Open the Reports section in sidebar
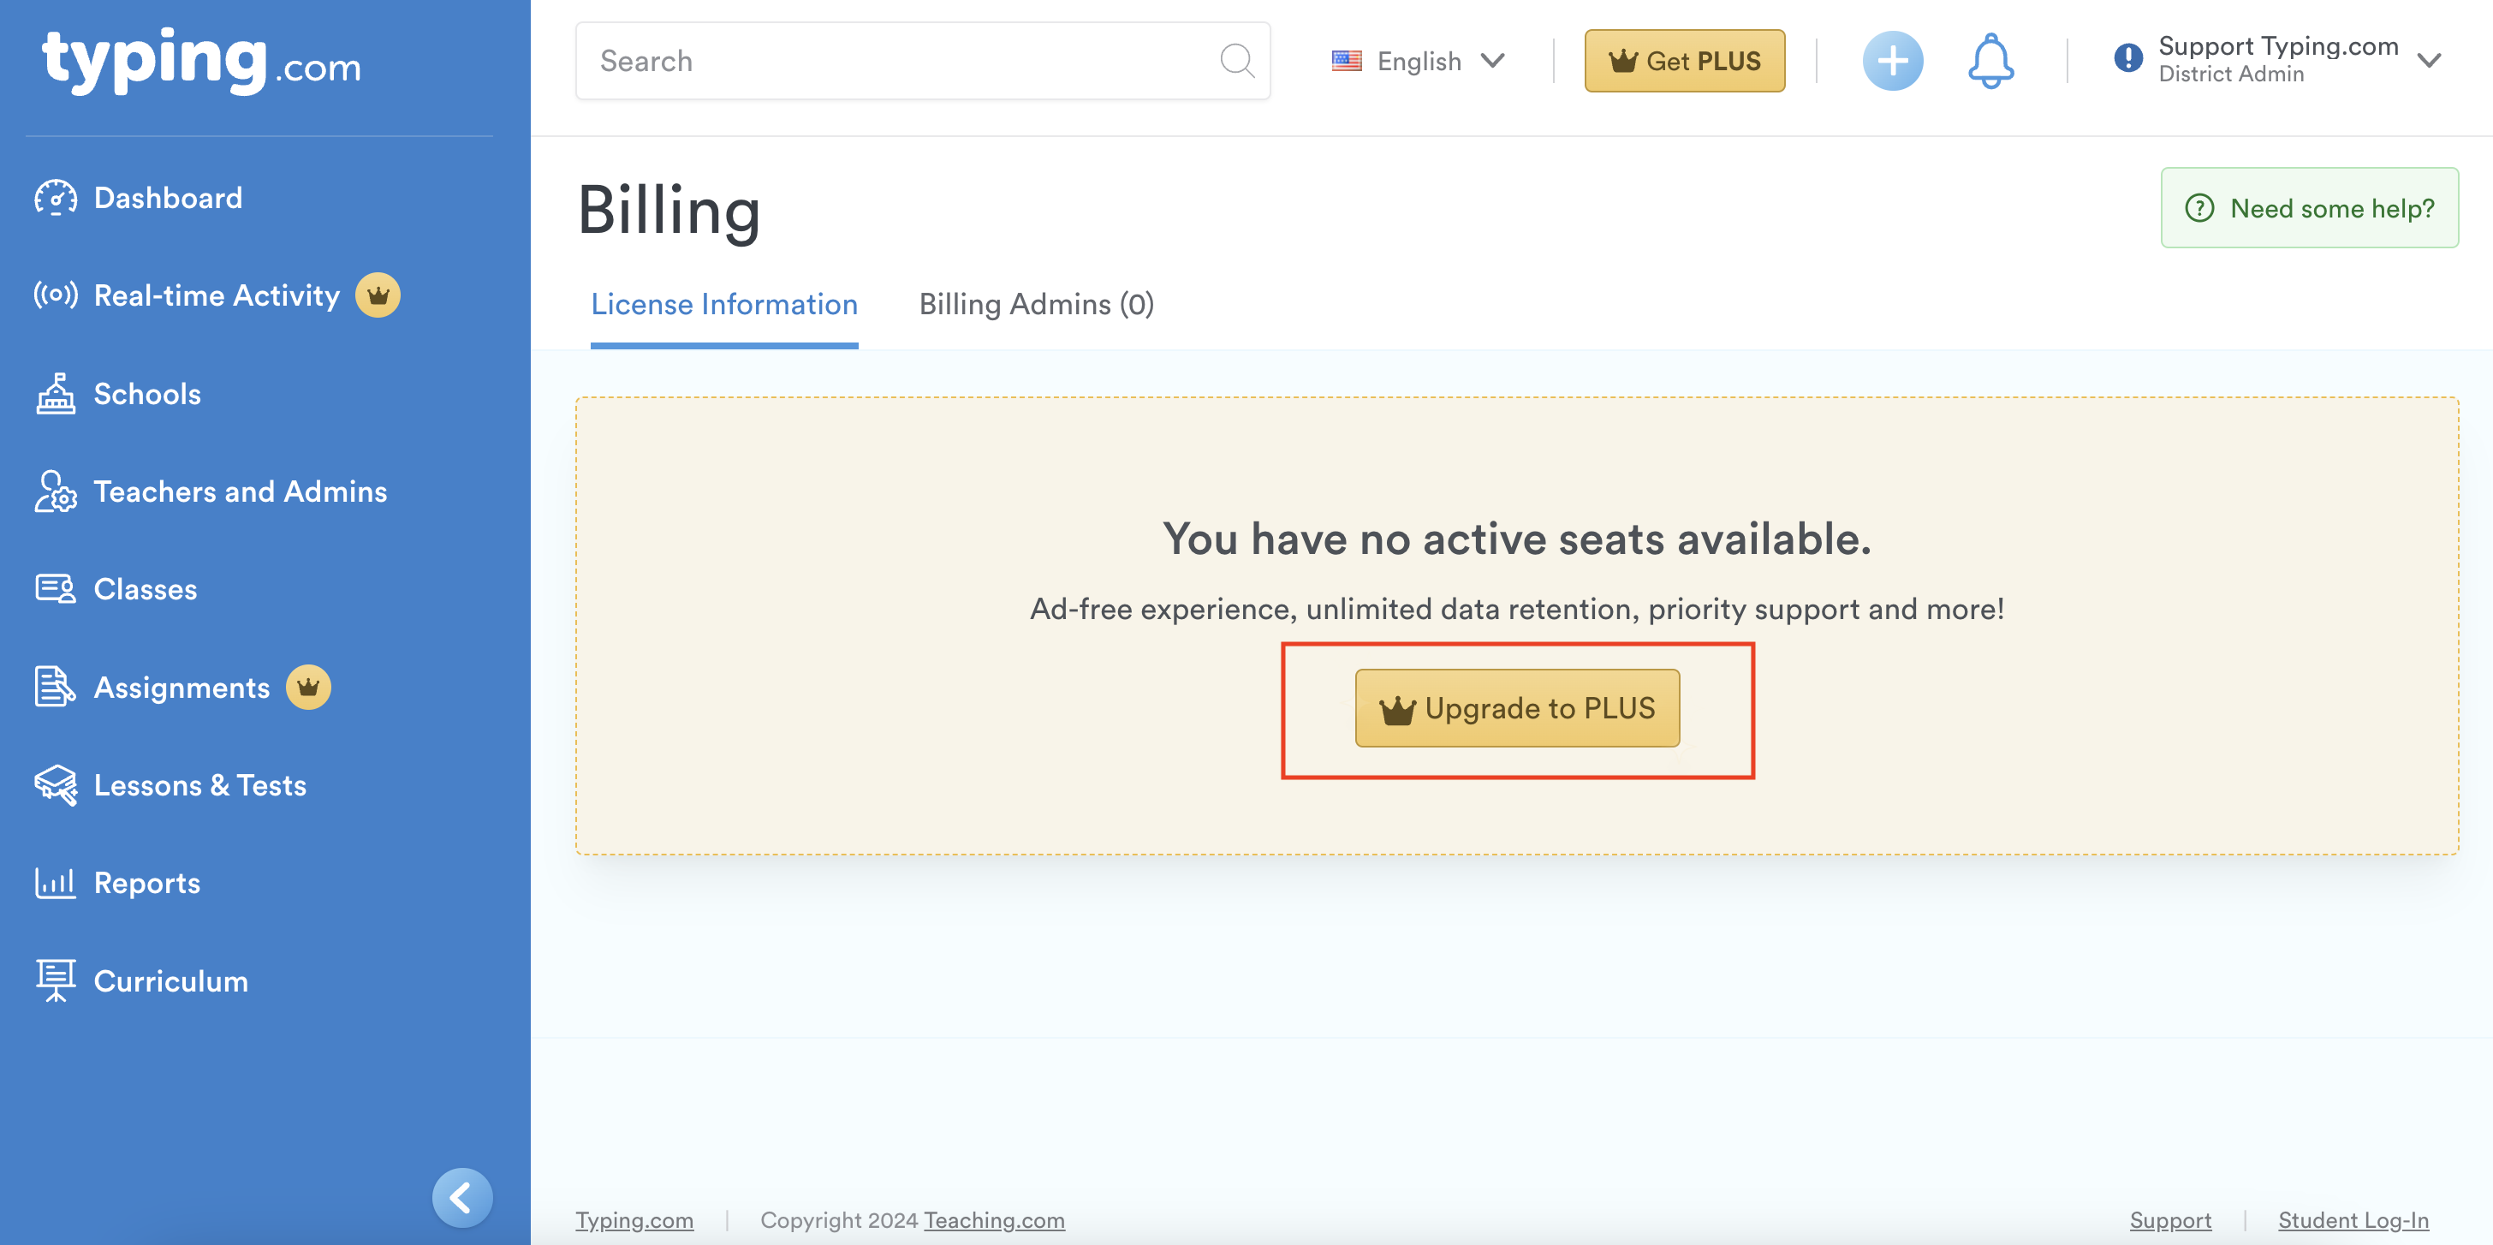The width and height of the screenshot is (2493, 1245). [x=146, y=883]
